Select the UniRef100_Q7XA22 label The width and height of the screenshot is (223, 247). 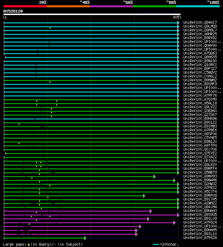pyautogui.click(x=200, y=157)
